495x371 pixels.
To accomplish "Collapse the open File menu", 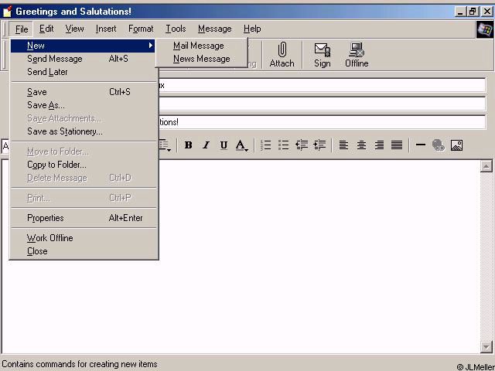I will click(21, 29).
